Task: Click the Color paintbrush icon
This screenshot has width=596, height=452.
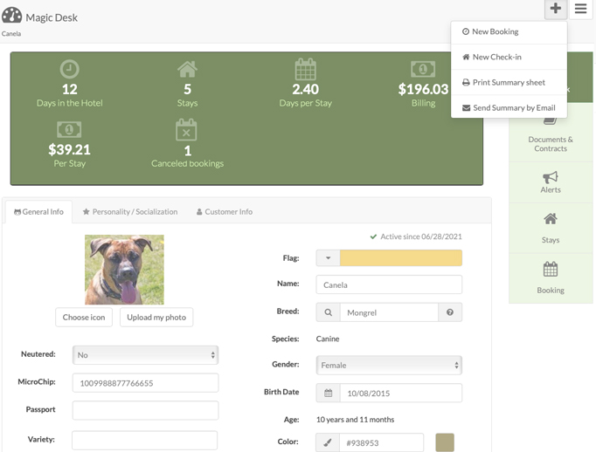Action: point(328,442)
